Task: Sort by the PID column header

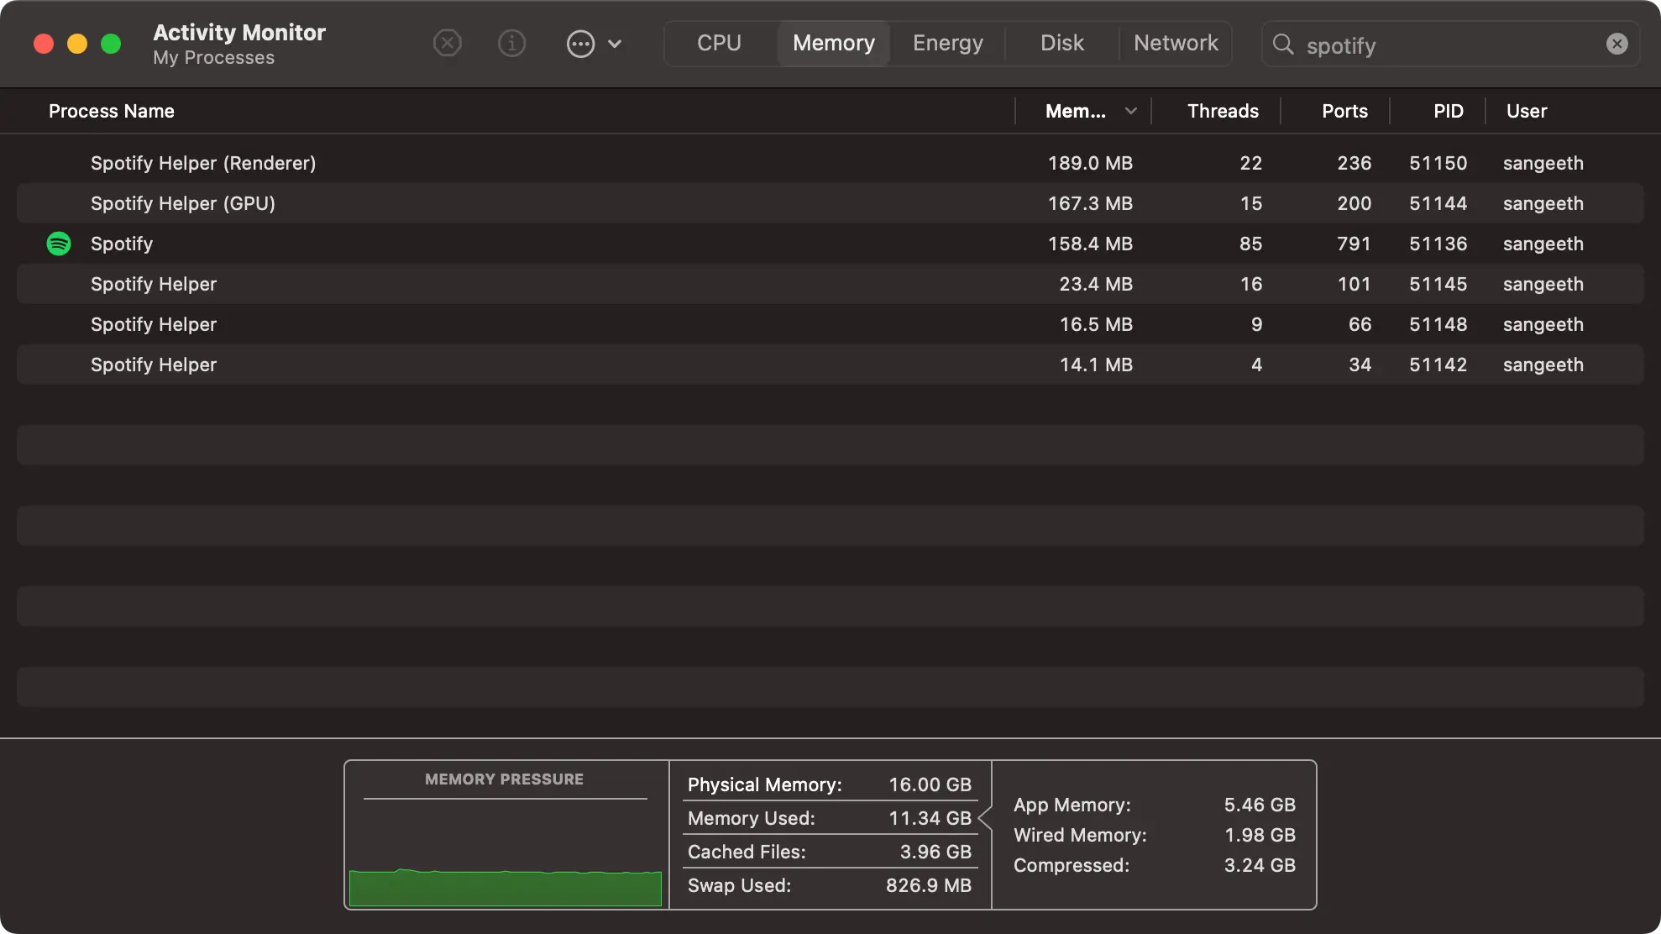Action: 1449,111
